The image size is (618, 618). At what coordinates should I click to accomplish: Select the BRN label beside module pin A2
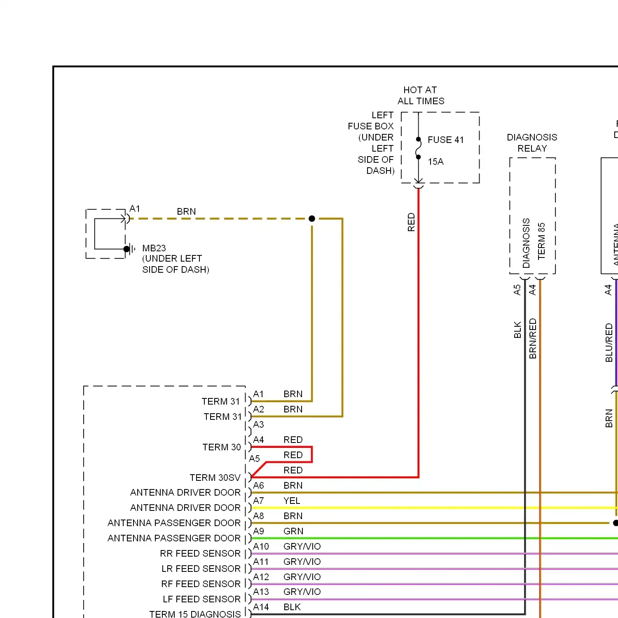(x=293, y=410)
